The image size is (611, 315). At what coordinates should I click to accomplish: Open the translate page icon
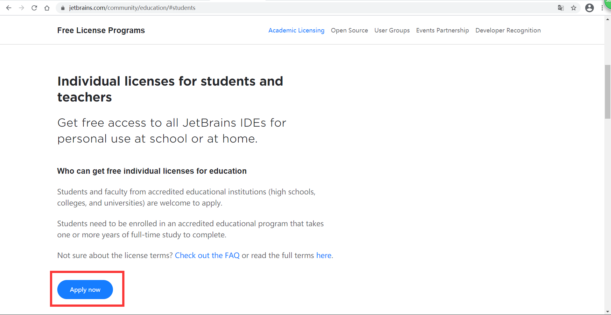coord(561,8)
